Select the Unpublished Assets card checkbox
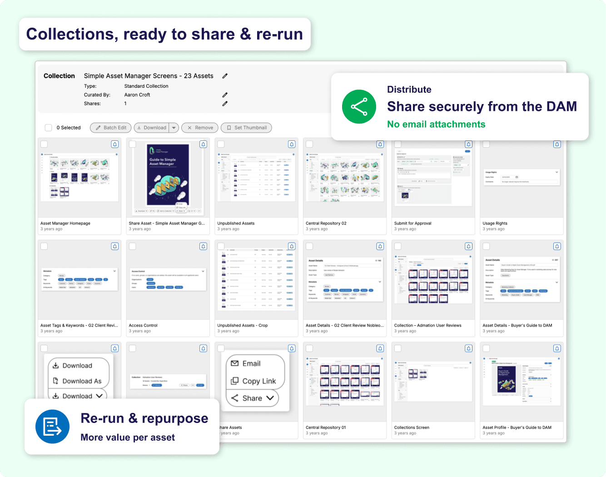 point(221,144)
